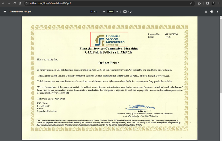This screenshot has width=222, height=141.
Task: Open the Chrome three-dot menu
Action: pos(218,4)
